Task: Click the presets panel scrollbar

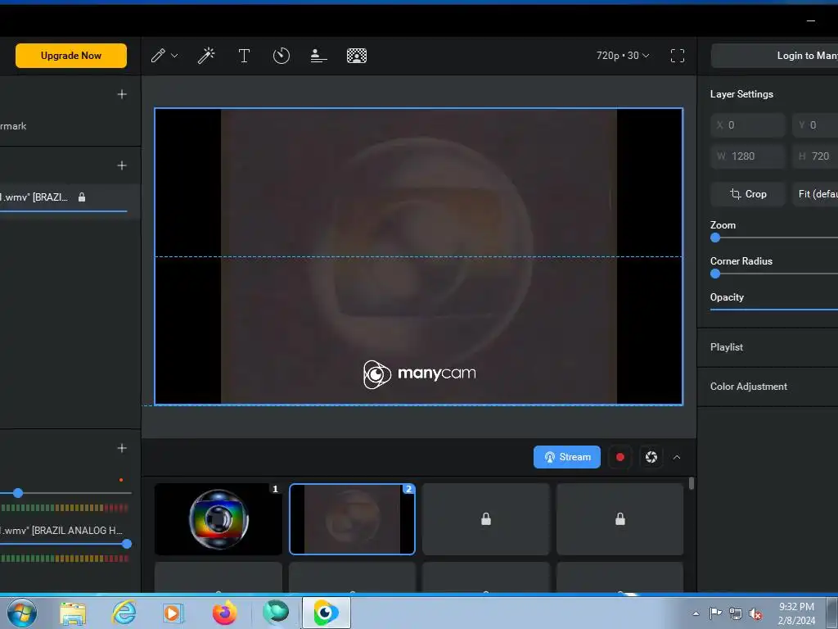Action: coord(692,483)
